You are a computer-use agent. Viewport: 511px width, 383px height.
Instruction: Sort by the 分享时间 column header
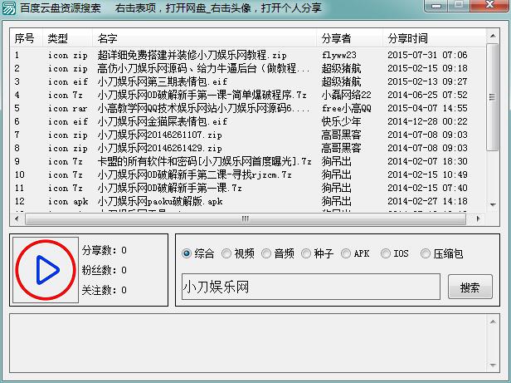pyautogui.click(x=435, y=38)
